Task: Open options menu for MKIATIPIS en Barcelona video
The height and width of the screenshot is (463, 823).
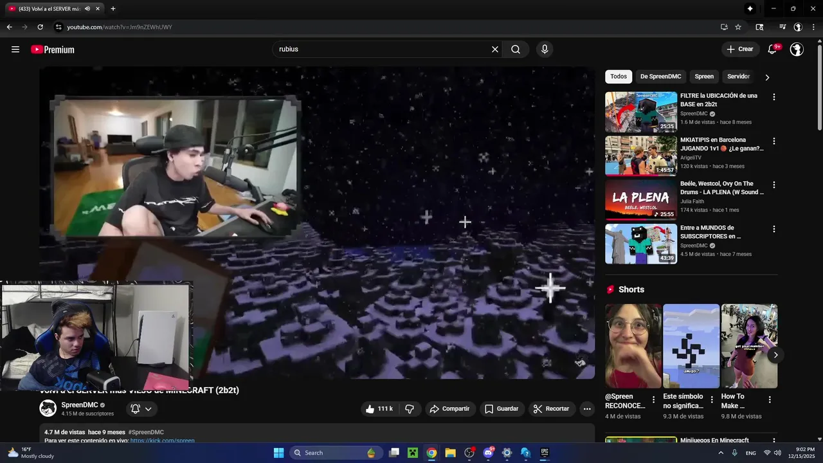Action: 774,141
